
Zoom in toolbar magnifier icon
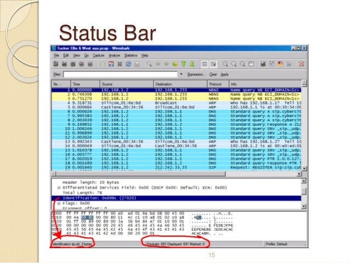point(225,64)
